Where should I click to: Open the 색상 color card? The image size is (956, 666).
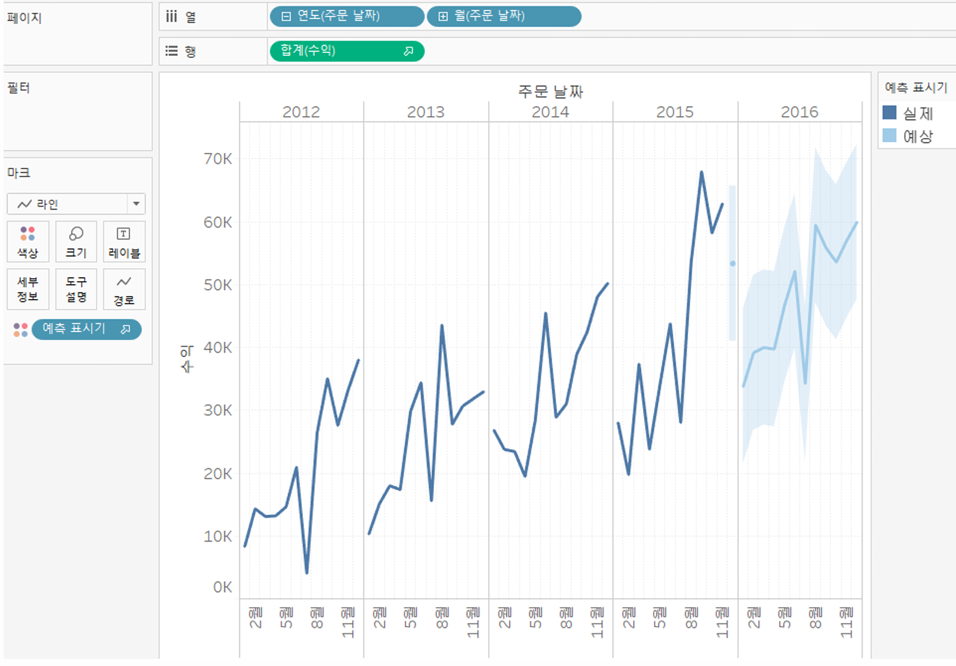point(28,241)
